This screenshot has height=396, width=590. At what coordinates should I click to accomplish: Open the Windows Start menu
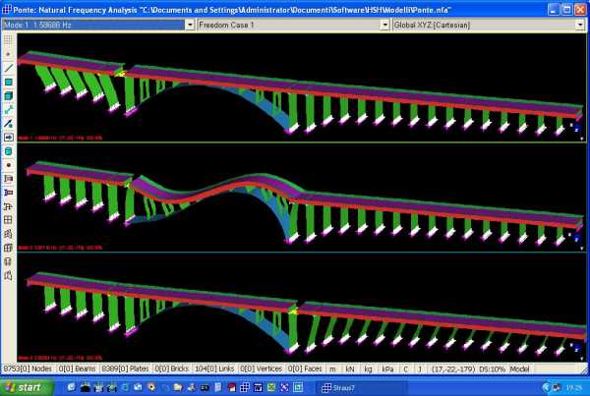pyautogui.click(x=24, y=387)
